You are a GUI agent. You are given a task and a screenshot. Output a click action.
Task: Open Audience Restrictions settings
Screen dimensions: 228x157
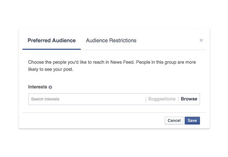pyautogui.click(x=111, y=41)
